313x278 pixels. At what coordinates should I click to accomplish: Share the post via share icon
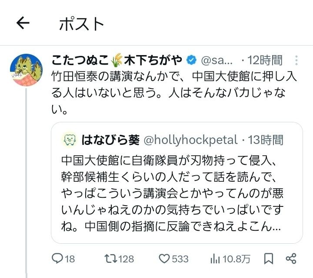pos(291,259)
